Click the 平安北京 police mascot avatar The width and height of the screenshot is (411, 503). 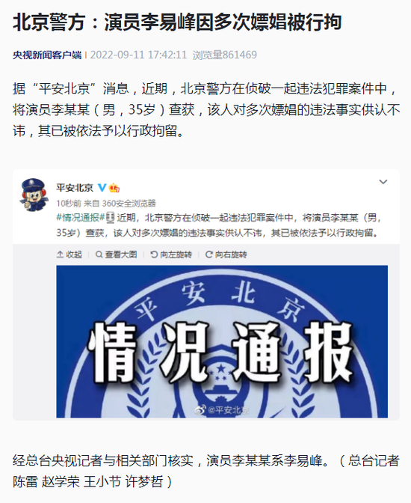(34, 195)
